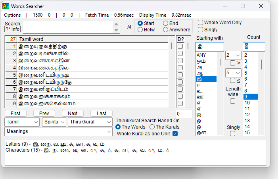Select word row 1 இறையுருவத்திற்கு

click(x=92, y=46)
